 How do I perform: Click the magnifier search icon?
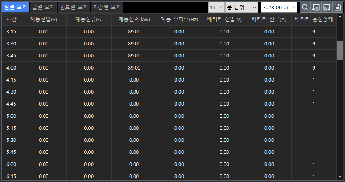(305, 8)
